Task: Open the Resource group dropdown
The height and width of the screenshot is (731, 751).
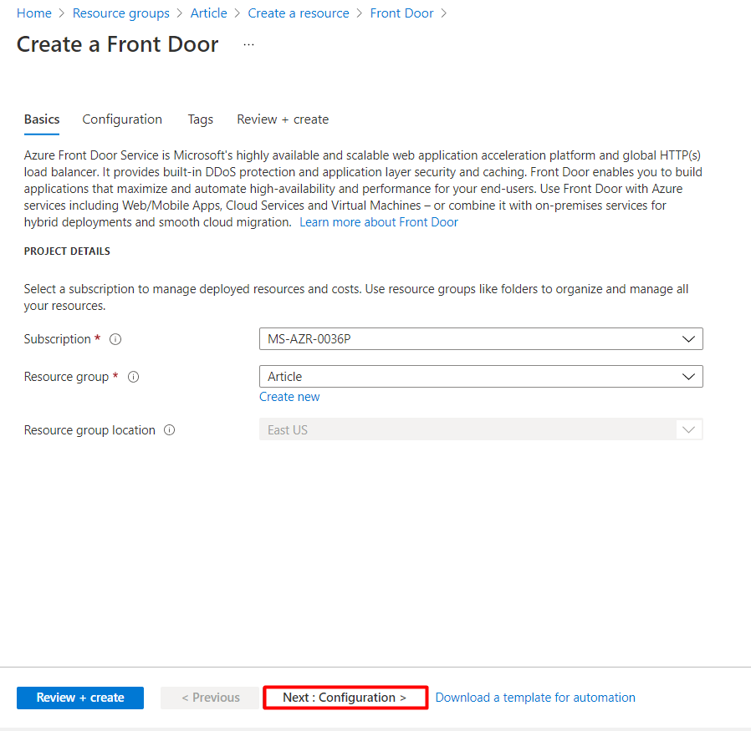Action: click(481, 377)
